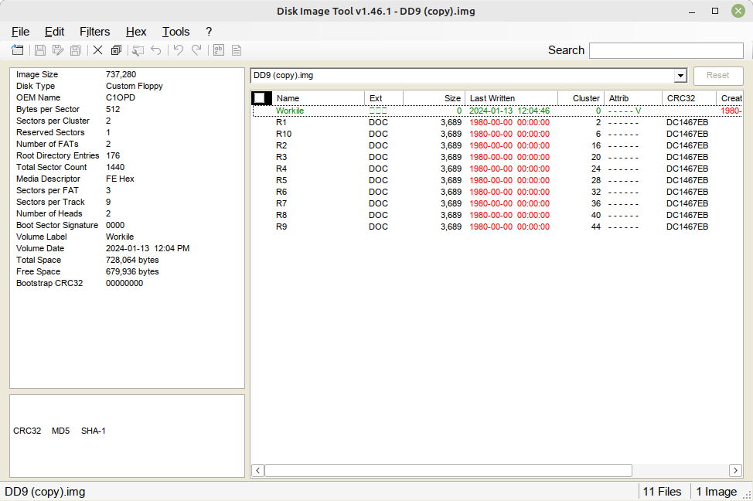
Task: Select file R6 in the list
Action: (x=497, y=192)
